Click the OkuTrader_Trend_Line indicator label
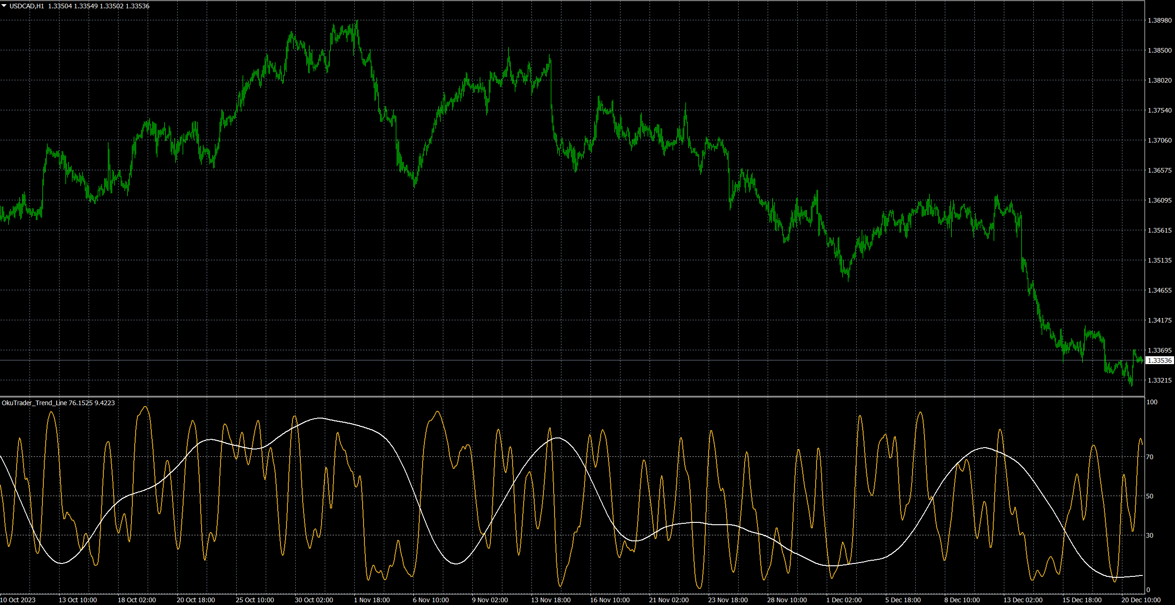Screen dimensions: 1175x605 34,403
